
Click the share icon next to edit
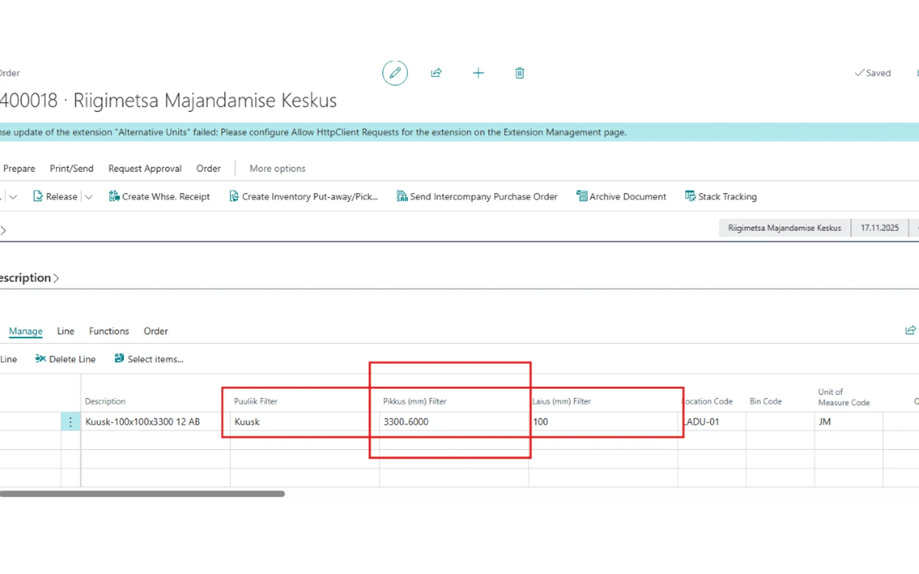point(437,73)
